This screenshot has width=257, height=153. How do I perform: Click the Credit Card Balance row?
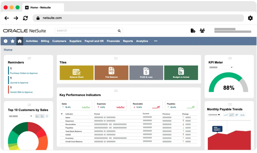pyautogui.click(x=128, y=141)
